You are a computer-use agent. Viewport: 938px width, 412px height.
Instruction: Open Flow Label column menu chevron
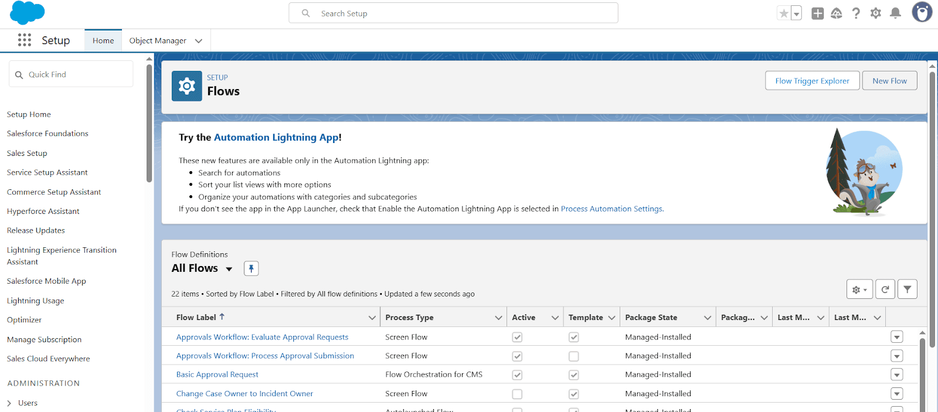(372, 318)
